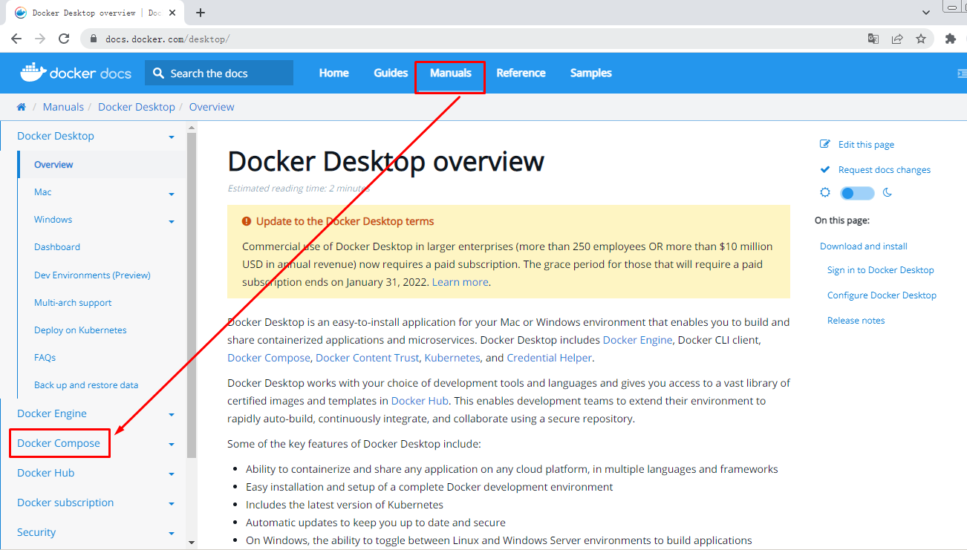This screenshot has height=550, width=967.
Task: Click the share page icon in address bar
Action: (x=897, y=39)
